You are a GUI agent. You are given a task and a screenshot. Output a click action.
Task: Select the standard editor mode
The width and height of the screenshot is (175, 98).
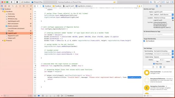(x=151, y=2)
